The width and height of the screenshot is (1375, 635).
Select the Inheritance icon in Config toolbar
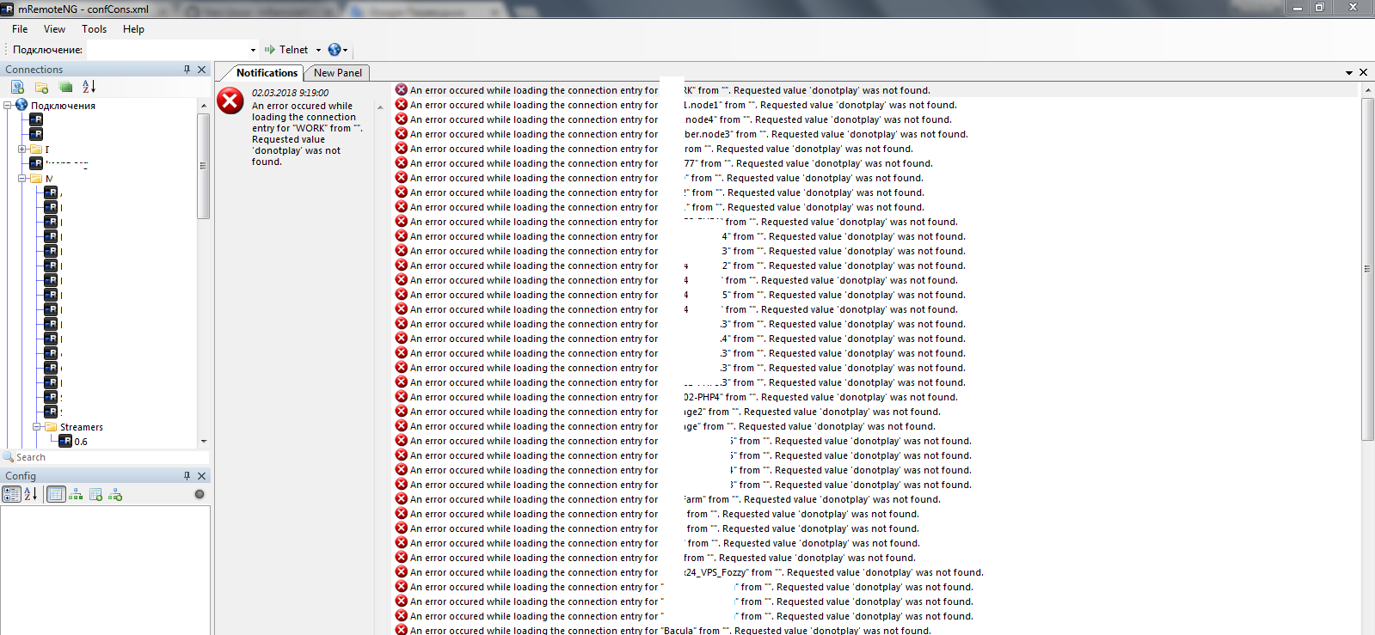[76, 494]
